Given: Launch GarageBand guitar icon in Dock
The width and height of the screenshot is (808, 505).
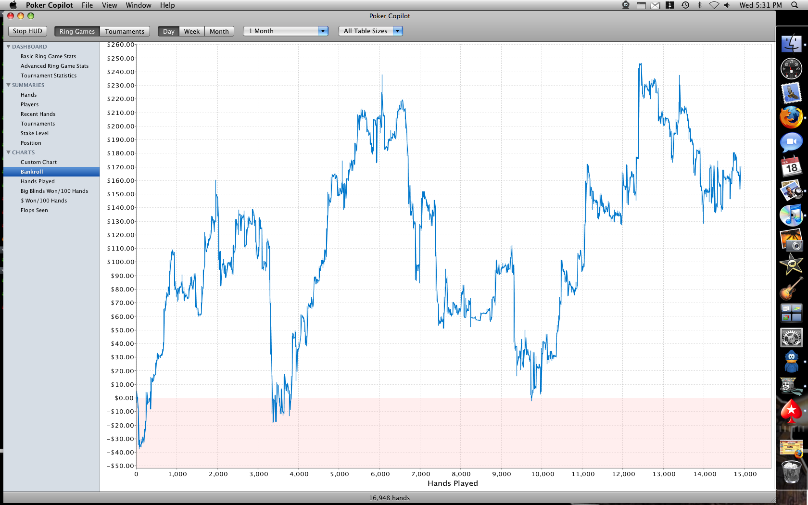Looking at the screenshot, I should [791, 288].
